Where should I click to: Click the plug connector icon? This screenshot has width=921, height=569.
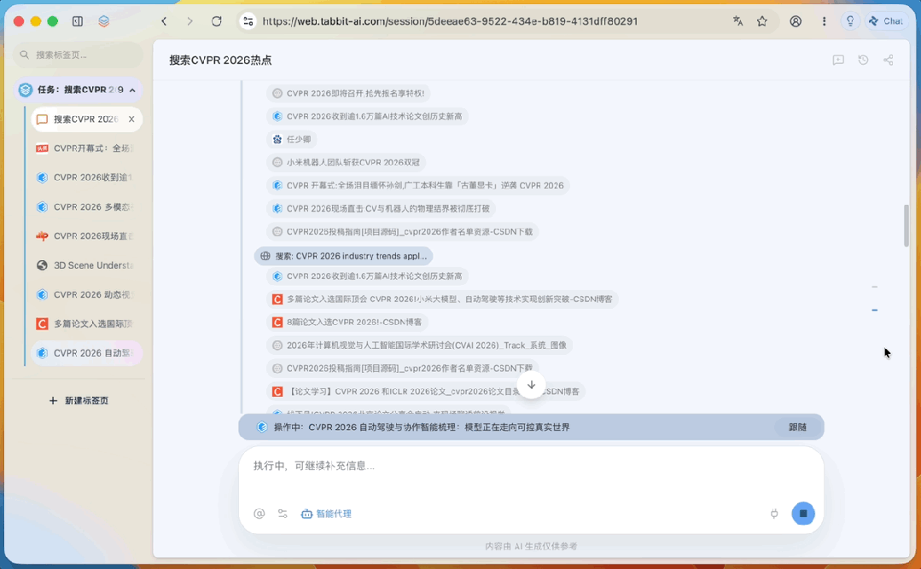pos(774,514)
